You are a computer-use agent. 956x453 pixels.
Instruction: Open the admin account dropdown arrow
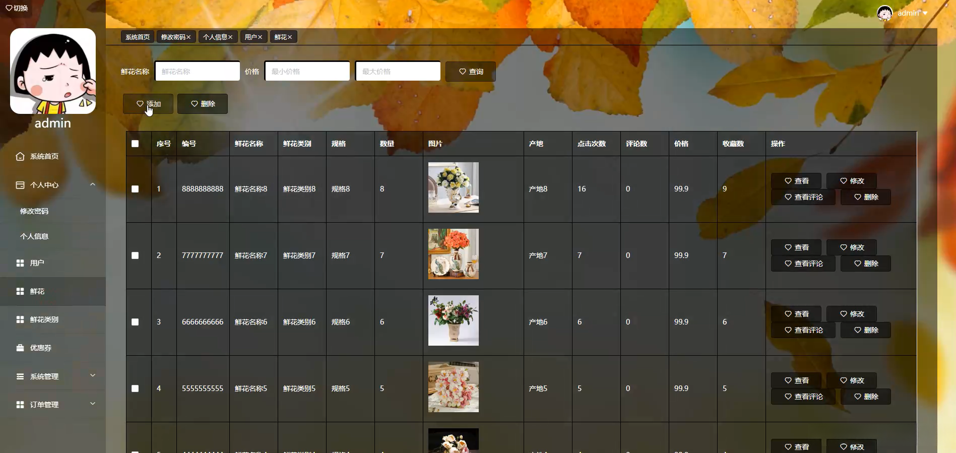[925, 13]
